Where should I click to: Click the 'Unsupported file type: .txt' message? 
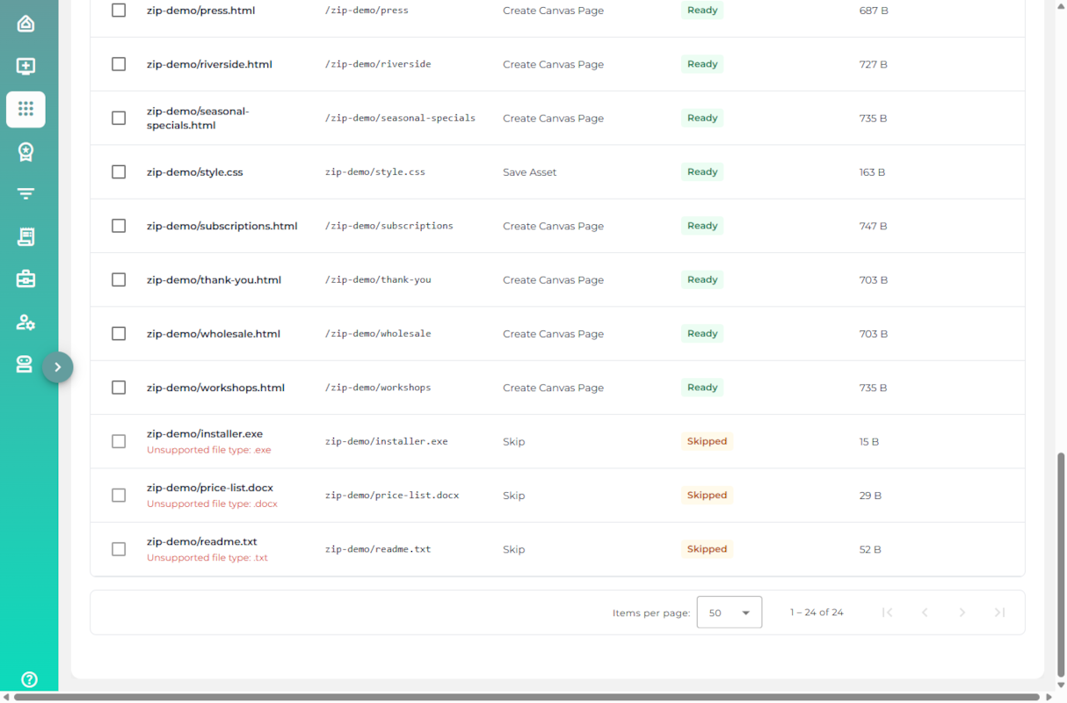207,558
